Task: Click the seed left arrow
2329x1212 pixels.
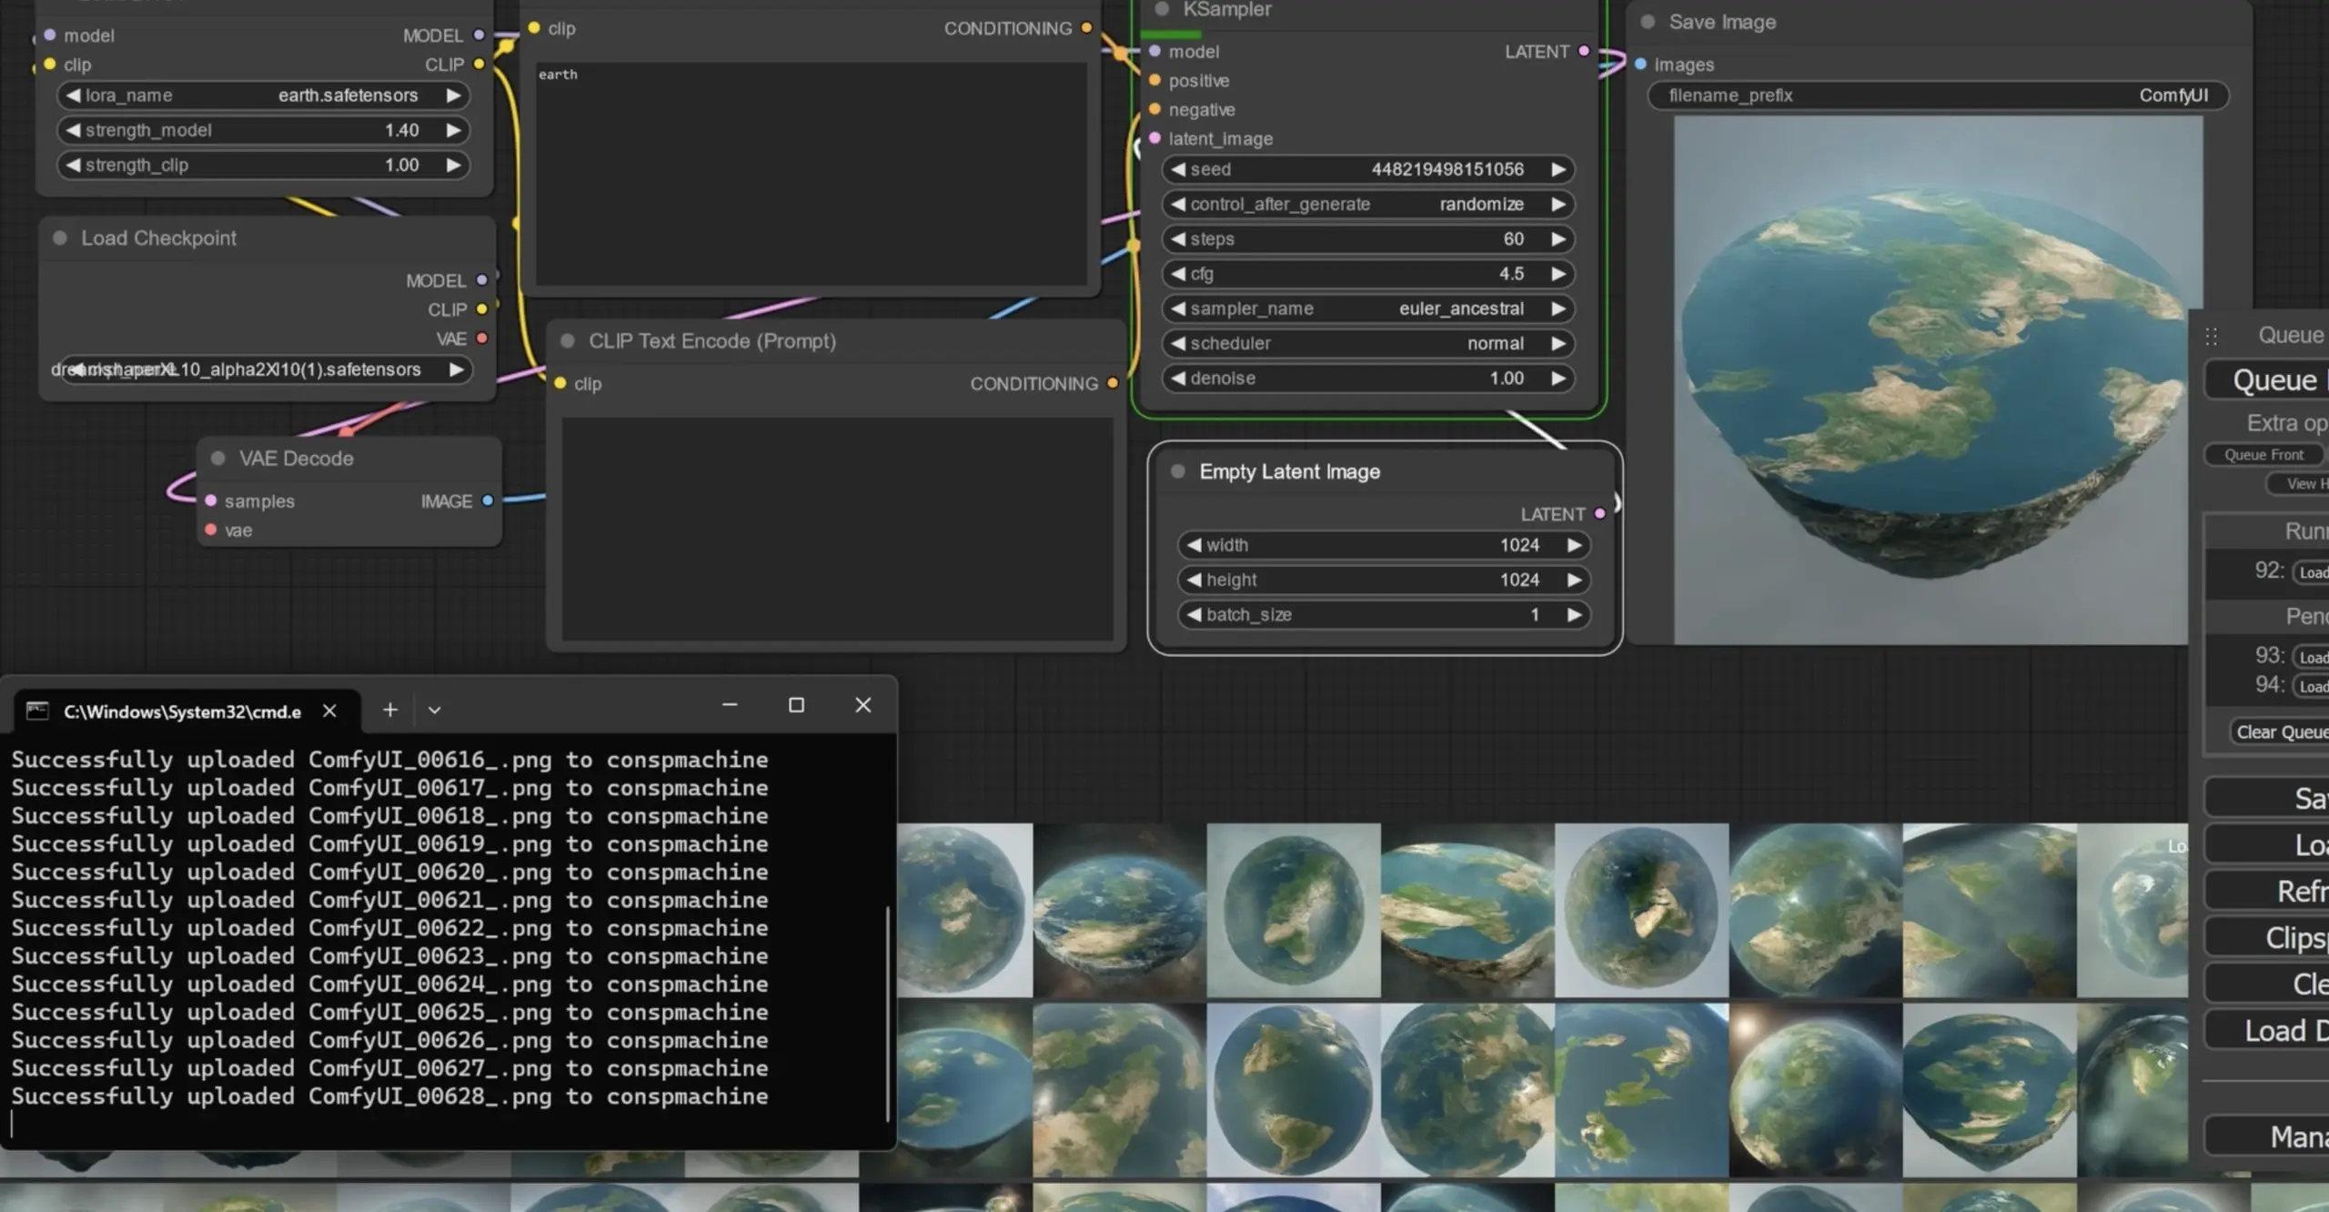Action: tap(1178, 169)
